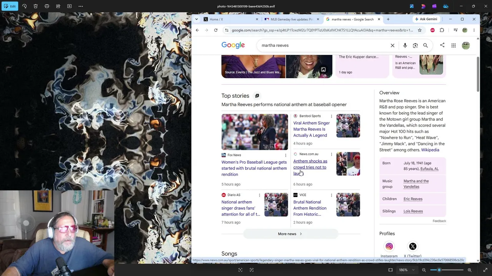Open Chrome media controls icon
Viewport: 492px width, 276px height.
point(455,30)
